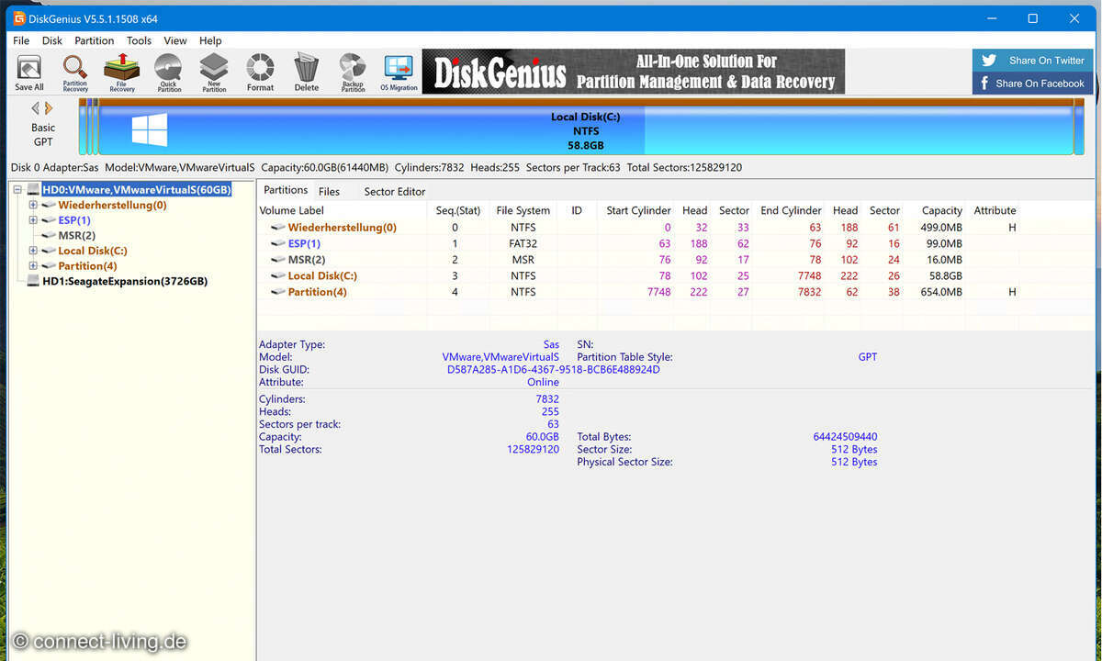This screenshot has width=1102, height=661.
Task: Click the partition icon of MSR(2) in the table
Action: click(x=277, y=260)
